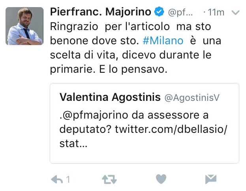Click the 11m timestamp
This screenshot has width=246, height=191.
tap(216, 13)
